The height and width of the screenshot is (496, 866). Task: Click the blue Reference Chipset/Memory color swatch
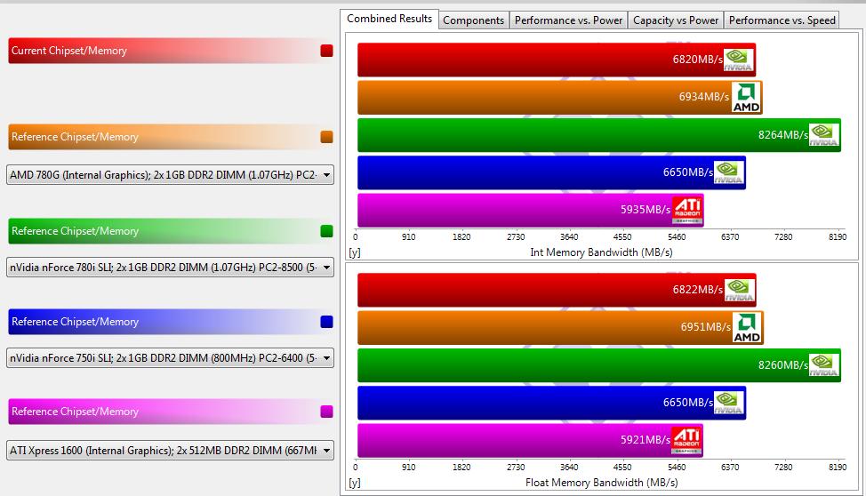326,322
